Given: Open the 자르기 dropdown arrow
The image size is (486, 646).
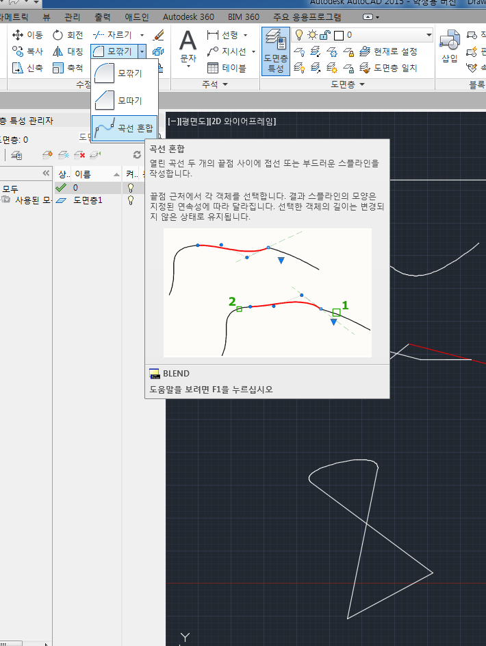Looking at the screenshot, I should pyautogui.click(x=142, y=35).
